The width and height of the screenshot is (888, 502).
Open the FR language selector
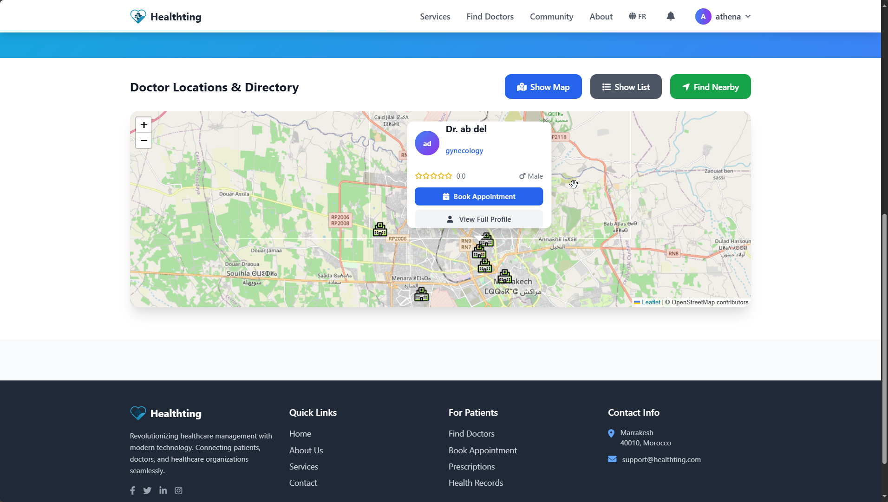[x=637, y=16]
